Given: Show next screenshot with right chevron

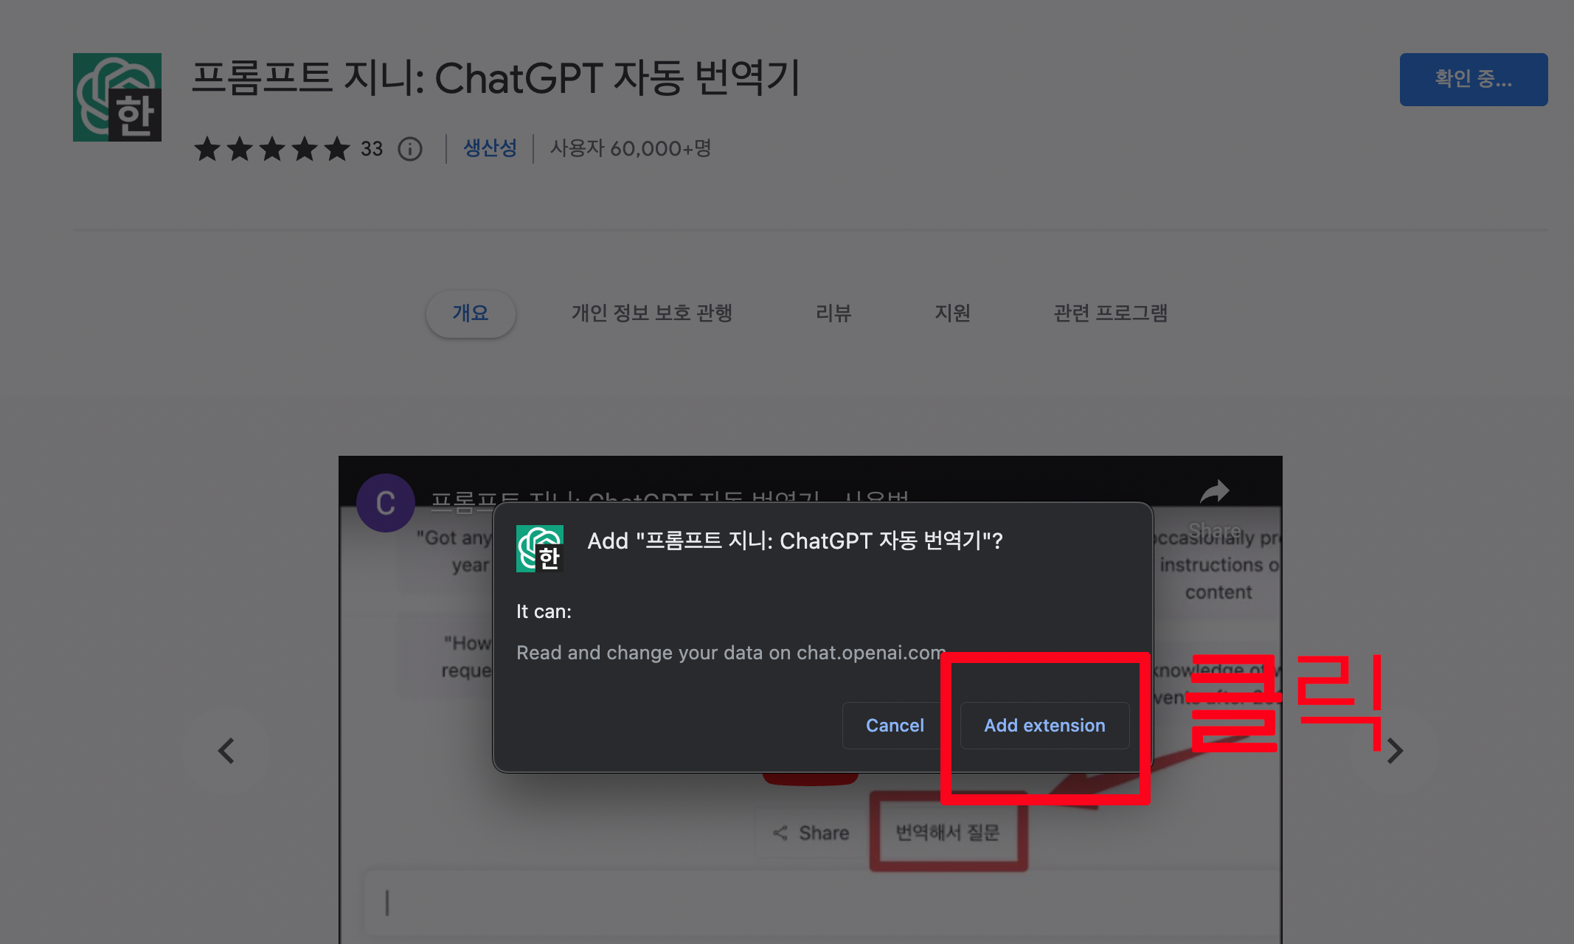Looking at the screenshot, I should (x=1394, y=751).
